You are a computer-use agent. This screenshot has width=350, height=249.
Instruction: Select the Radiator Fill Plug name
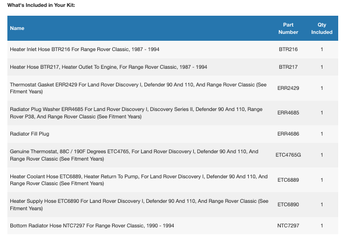point(29,134)
